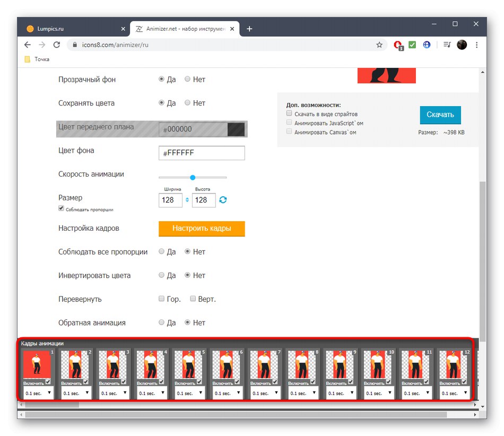This screenshot has width=504, height=436.
Task: Bookmark the page using the star icon
Action: pos(380,45)
